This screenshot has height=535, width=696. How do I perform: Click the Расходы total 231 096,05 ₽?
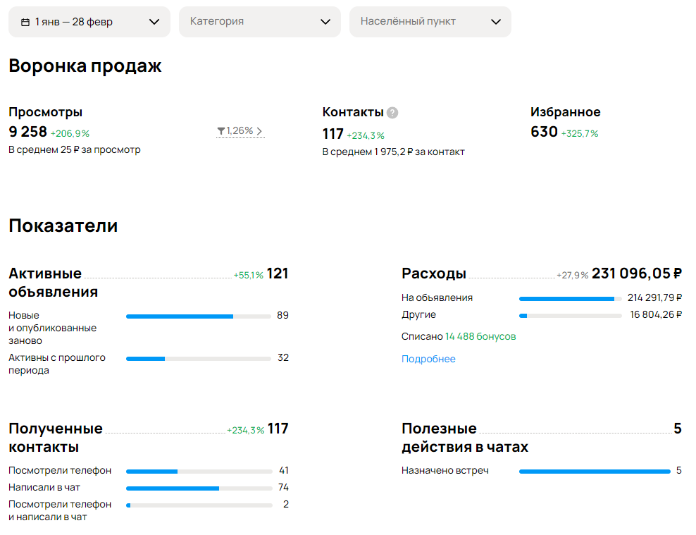[x=637, y=273]
